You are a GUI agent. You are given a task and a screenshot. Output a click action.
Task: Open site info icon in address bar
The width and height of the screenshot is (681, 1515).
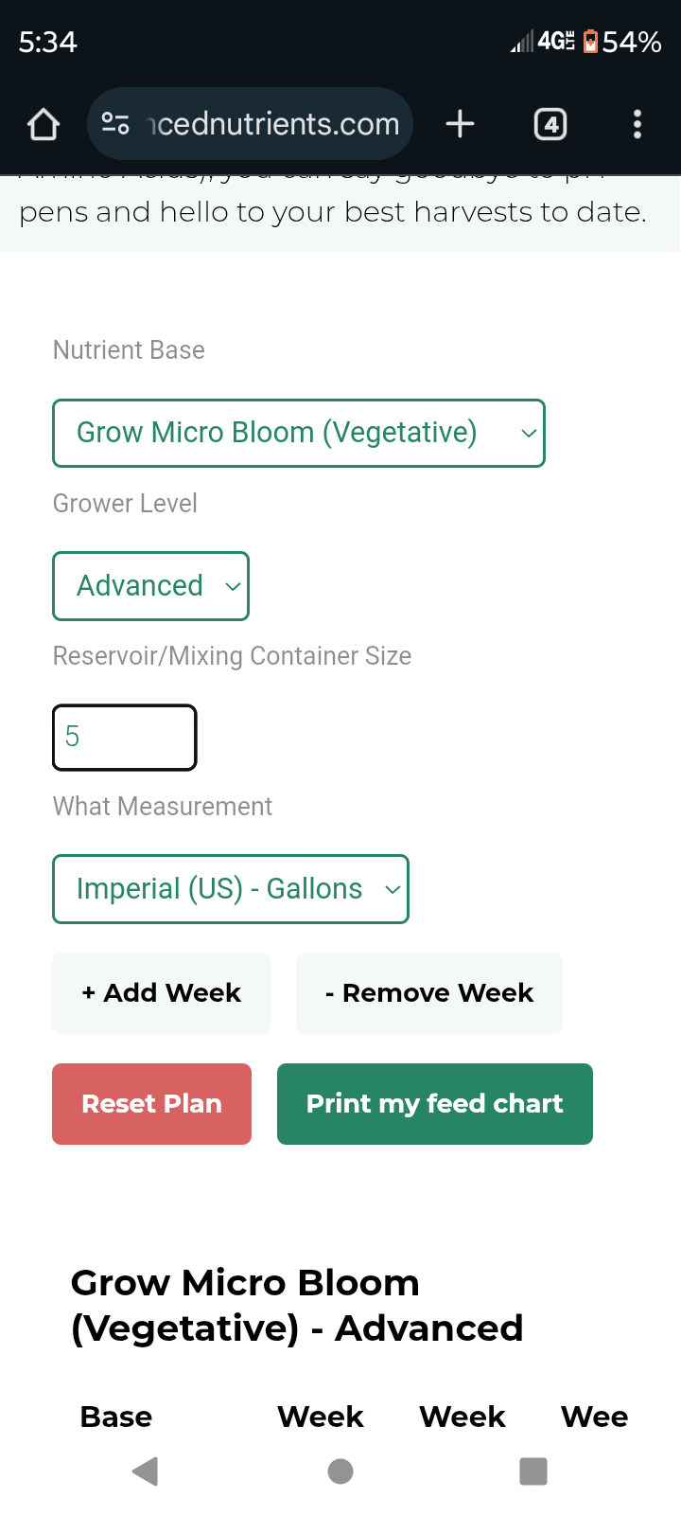coord(115,124)
